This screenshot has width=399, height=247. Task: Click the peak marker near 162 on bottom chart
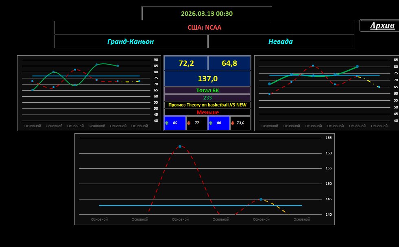click(180, 146)
